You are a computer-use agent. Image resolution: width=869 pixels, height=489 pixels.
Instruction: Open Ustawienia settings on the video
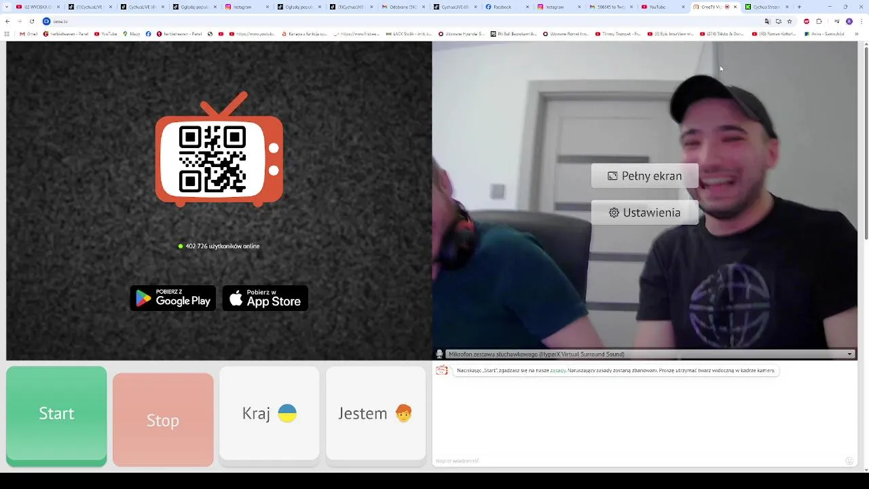[x=645, y=213]
